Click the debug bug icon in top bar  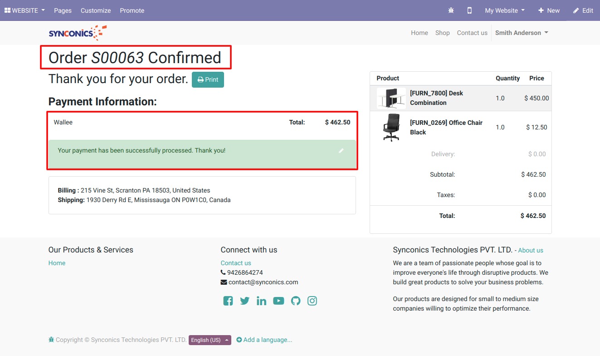click(x=451, y=10)
